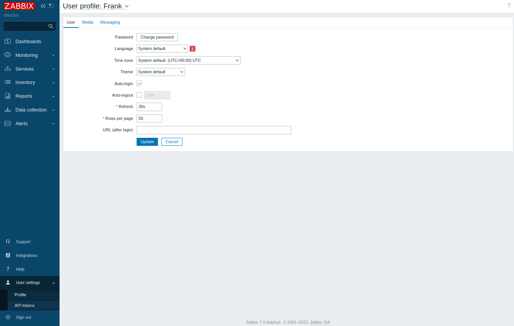Image resolution: width=514 pixels, height=326 pixels.
Task: Collapse the User settings chevron
Action: click(x=53, y=283)
